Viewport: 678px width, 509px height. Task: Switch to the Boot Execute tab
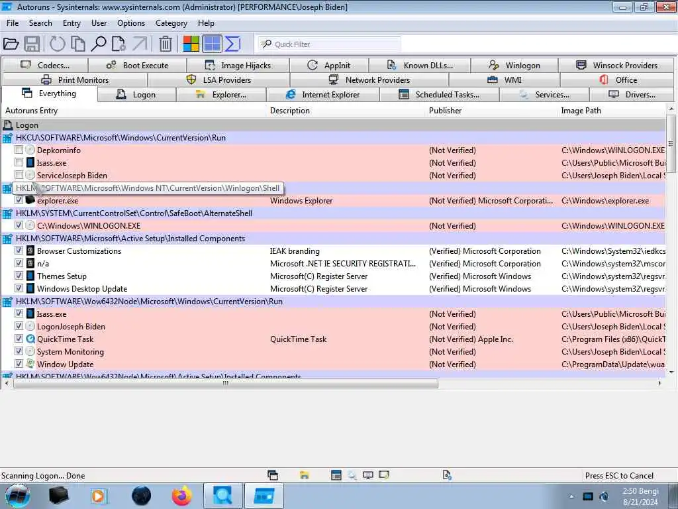pos(138,65)
